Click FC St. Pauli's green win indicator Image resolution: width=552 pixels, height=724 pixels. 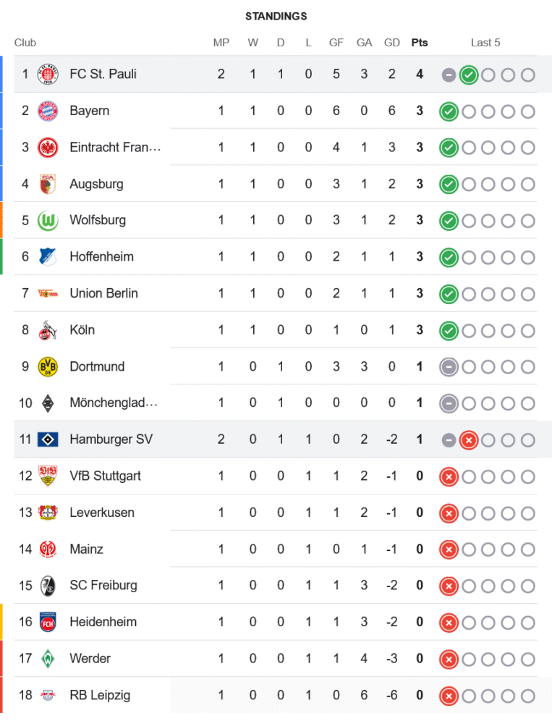(468, 75)
